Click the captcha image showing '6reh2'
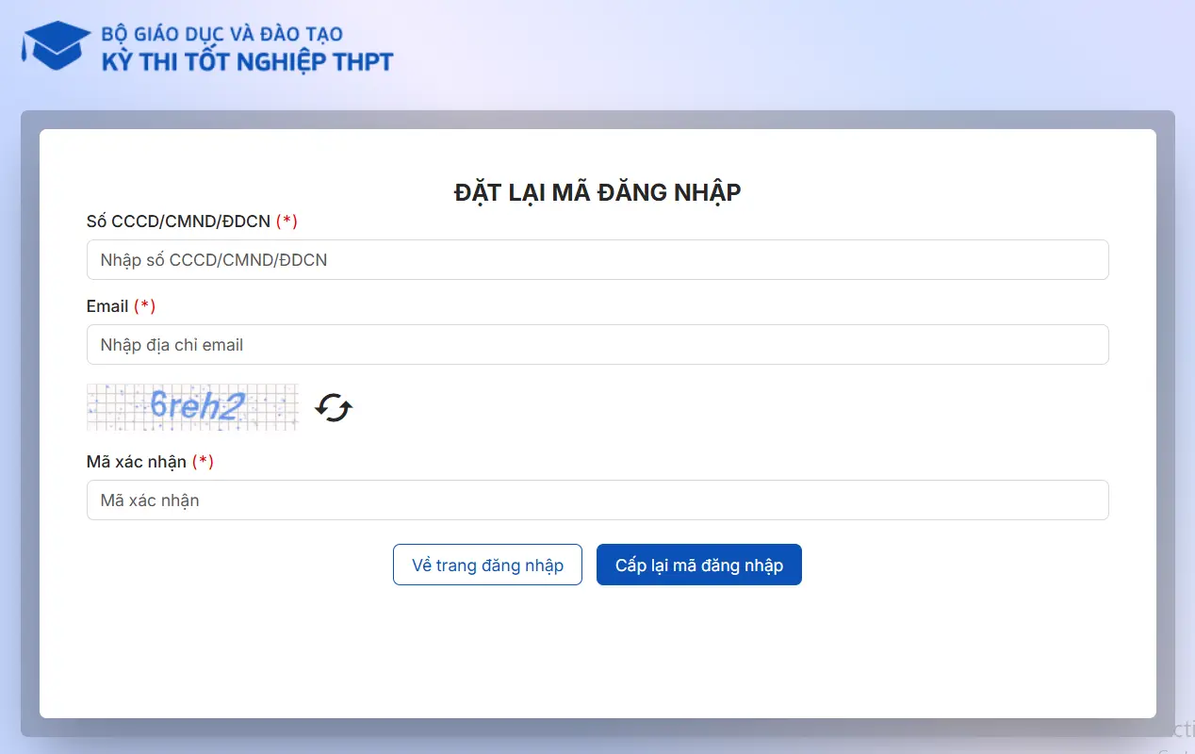The height and width of the screenshot is (754, 1195). (192, 406)
